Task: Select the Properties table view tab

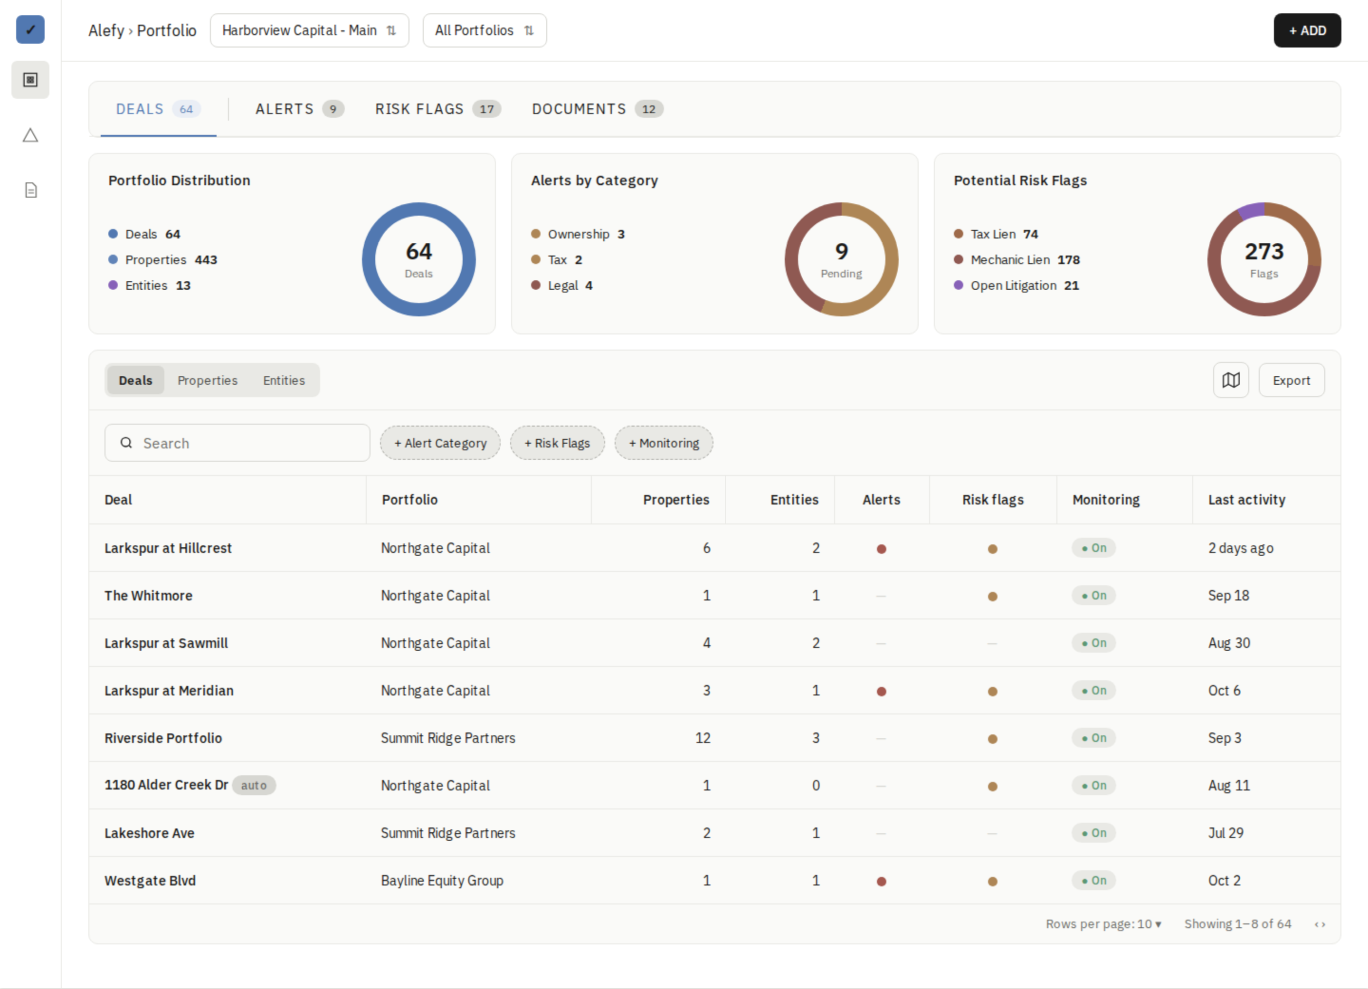Action: pos(208,380)
